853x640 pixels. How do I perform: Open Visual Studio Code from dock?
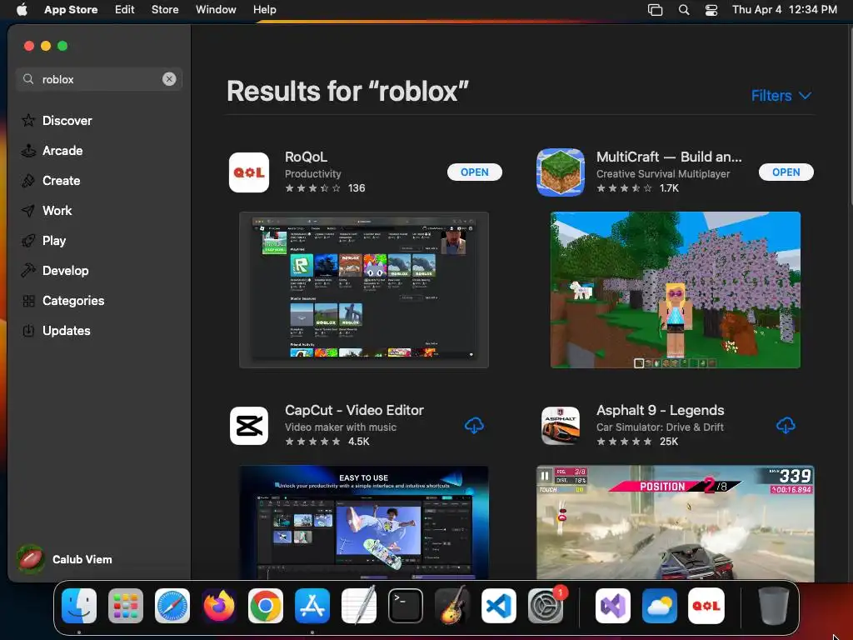[499, 606]
